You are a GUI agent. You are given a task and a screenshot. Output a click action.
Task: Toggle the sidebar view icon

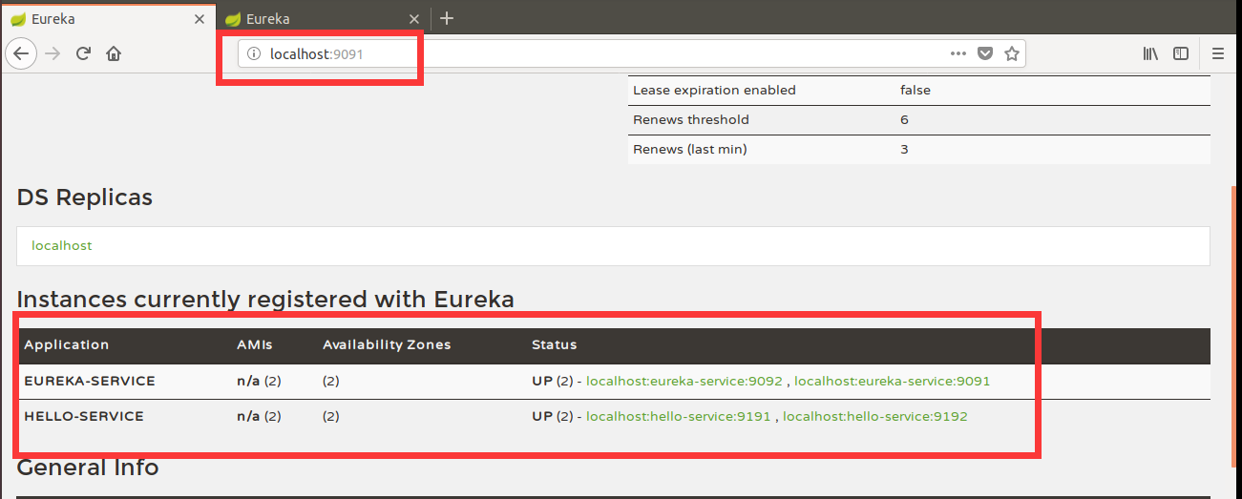(1181, 53)
